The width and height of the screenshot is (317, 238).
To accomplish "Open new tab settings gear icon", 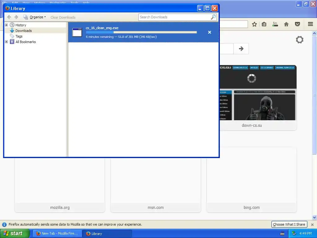I will point(300,40).
